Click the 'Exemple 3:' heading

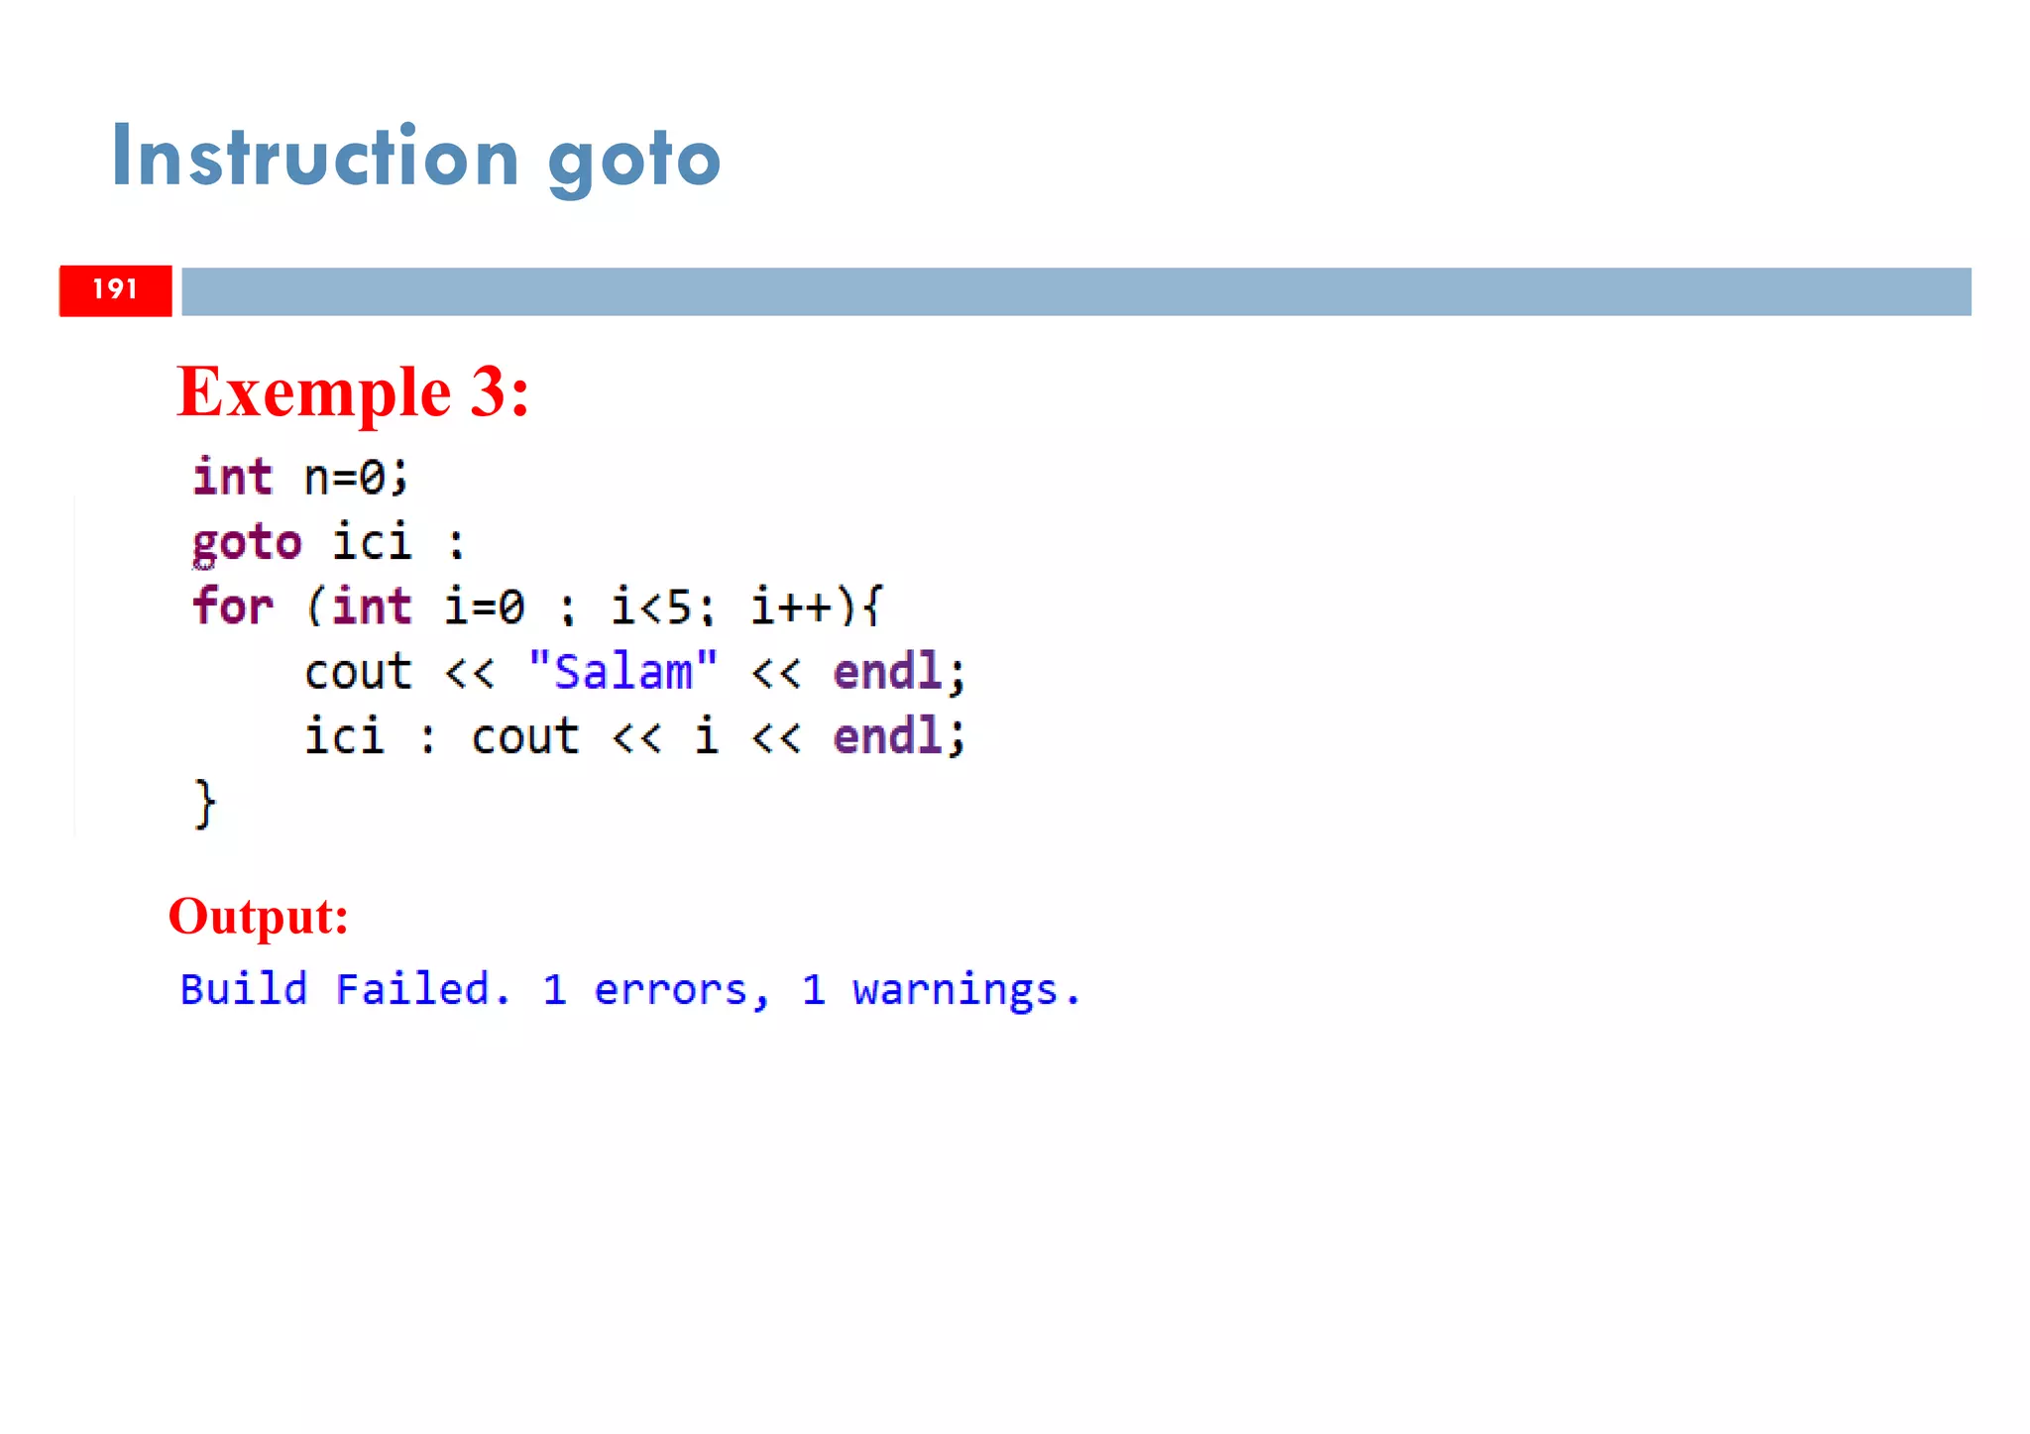click(x=353, y=392)
